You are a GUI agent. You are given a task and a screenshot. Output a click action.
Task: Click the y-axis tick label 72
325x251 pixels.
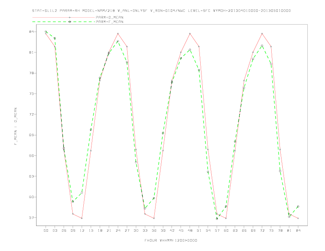click(32, 114)
